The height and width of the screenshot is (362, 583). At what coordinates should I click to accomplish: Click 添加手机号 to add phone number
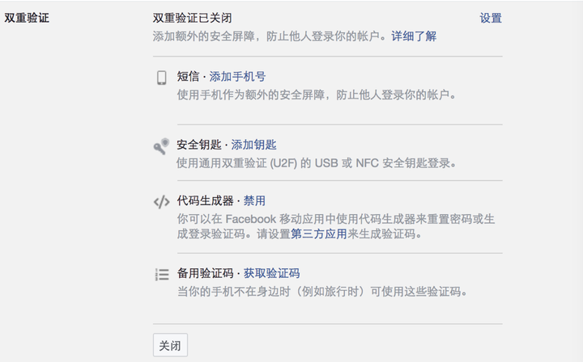coord(237,77)
